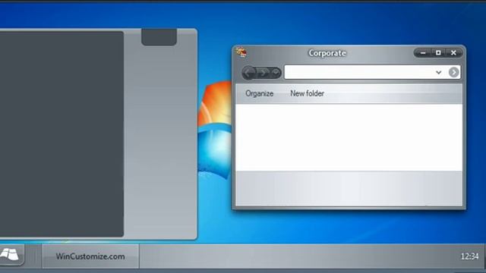Click the New folder button
The height and width of the screenshot is (273, 486).
click(307, 93)
